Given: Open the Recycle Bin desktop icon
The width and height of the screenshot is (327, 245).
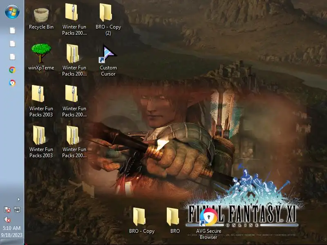Looking at the screenshot, I should point(41,19).
